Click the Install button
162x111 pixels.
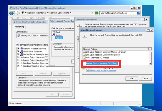[24, 73]
